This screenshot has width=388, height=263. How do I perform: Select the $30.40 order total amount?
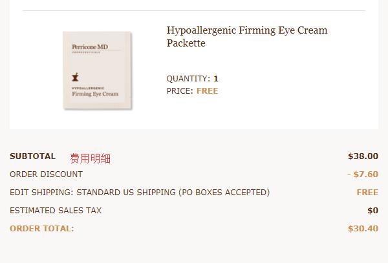363,228
